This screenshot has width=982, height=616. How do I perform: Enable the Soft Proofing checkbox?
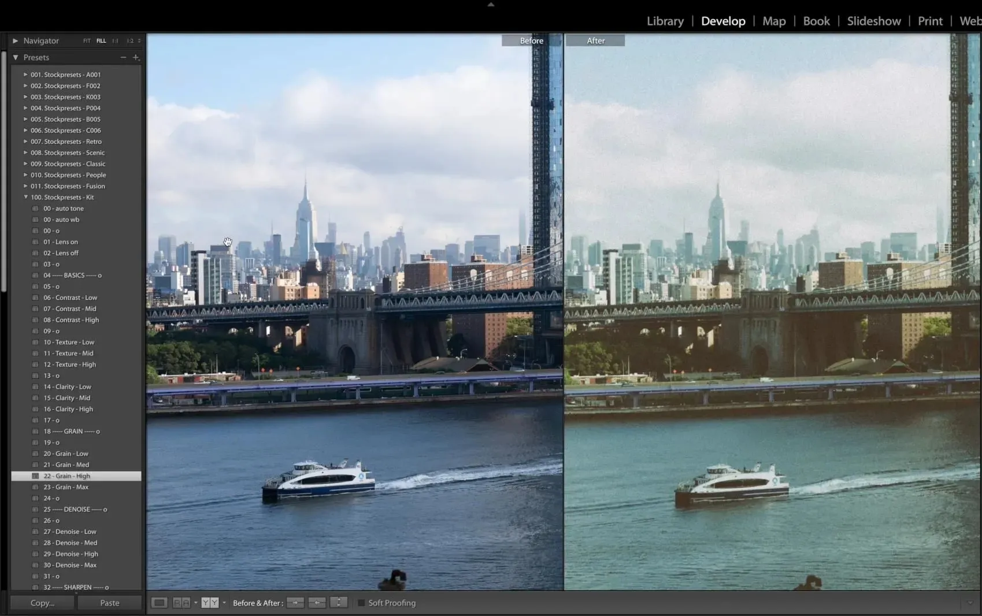pos(361,603)
